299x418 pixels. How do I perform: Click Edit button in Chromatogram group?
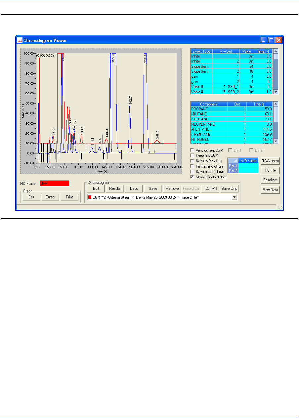(x=96, y=188)
